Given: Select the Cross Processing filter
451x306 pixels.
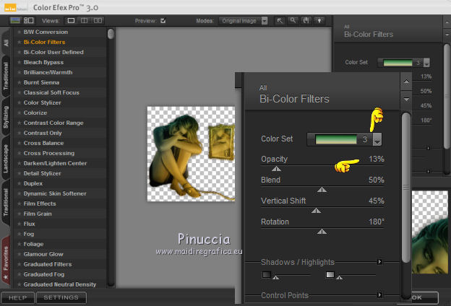Looking at the screenshot, I should pyautogui.click(x=49, y=153).
